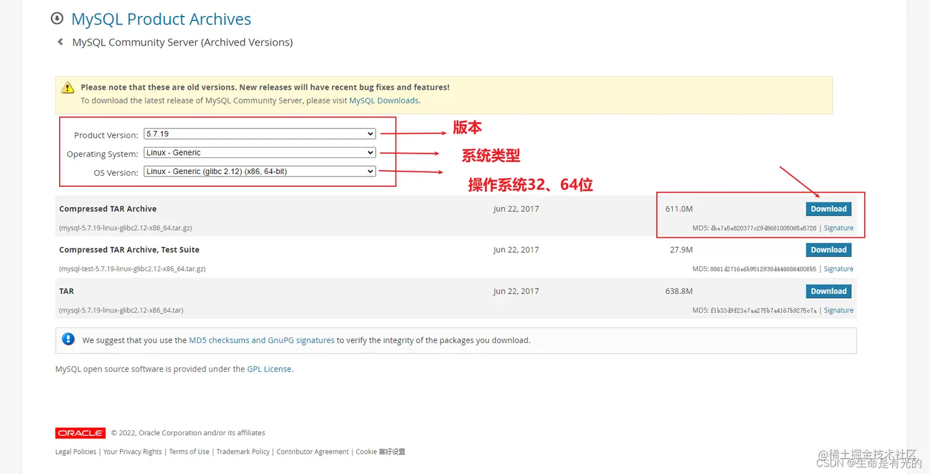This screenshot has width=930, height=474.
Task: Open Your Privacy Rights footer link
Action: click(x=133, y=452)
